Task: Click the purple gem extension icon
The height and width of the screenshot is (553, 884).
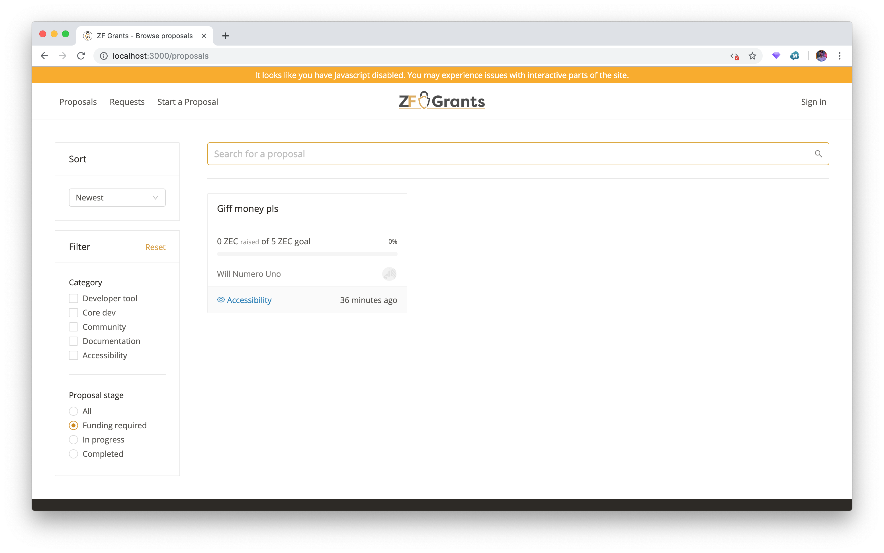Action: pyautogui.click(x=776, y=56)
